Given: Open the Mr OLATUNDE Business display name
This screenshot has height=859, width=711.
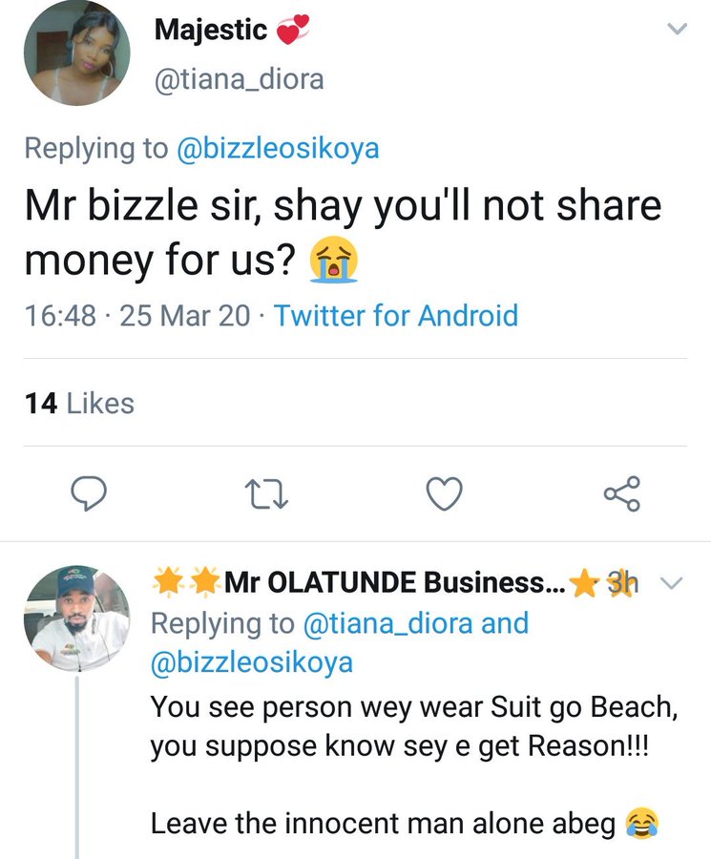Looking at the screenshot, I should [394, 583].
